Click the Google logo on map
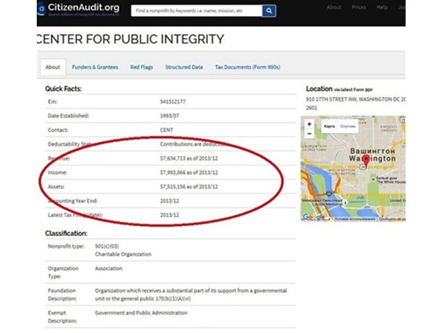 tap(314, 217)
